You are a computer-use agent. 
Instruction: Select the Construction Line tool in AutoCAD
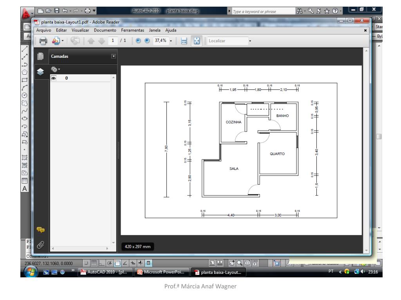click(25, 57)
